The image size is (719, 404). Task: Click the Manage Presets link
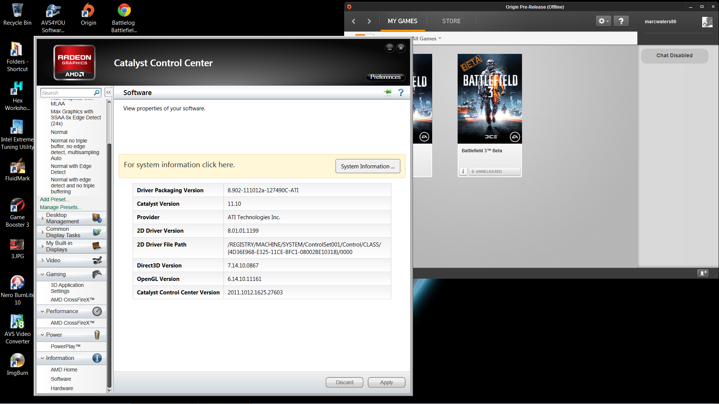click(61, 207)
